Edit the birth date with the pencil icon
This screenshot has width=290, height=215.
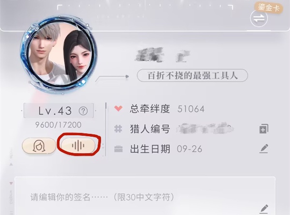(x=264, y=149)
